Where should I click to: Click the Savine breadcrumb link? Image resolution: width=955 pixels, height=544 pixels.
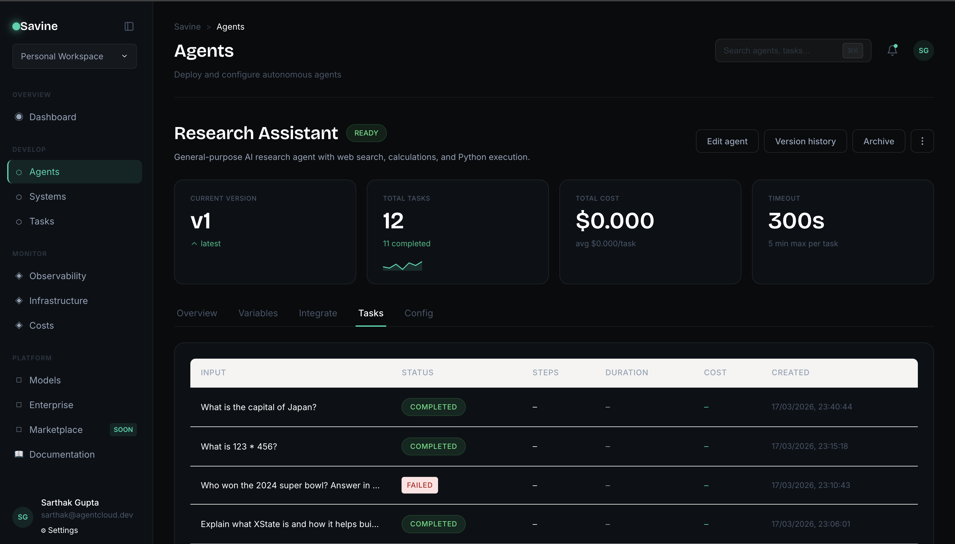click(187, 26)
